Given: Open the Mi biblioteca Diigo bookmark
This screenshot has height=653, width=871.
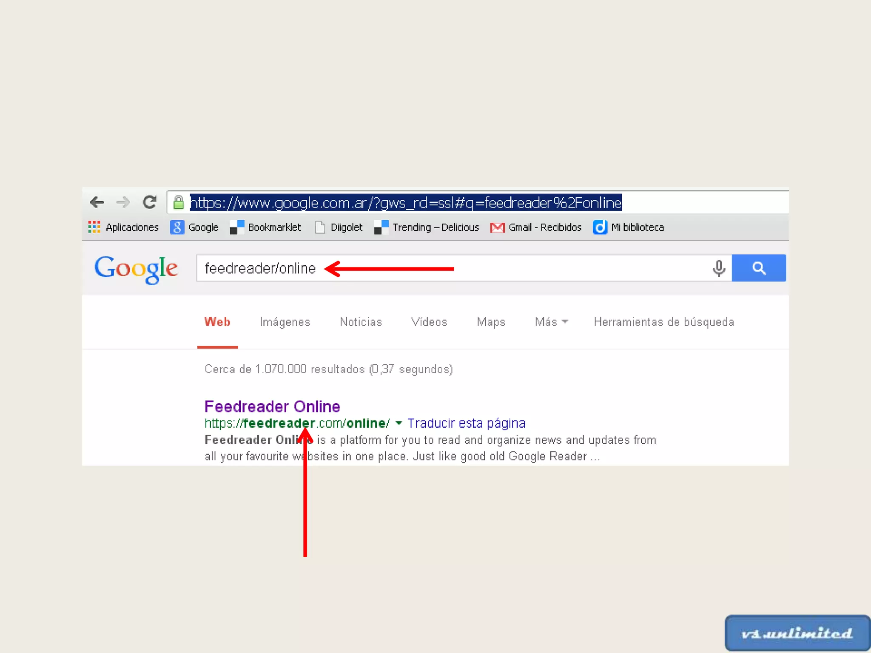Looking at the screenshot, I should coord(629,227).
